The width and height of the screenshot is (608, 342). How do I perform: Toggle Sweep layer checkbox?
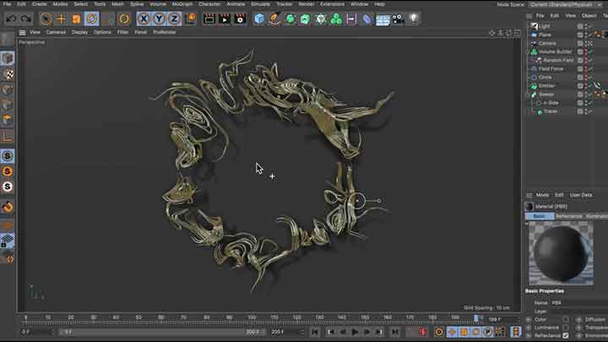point(580,95)
